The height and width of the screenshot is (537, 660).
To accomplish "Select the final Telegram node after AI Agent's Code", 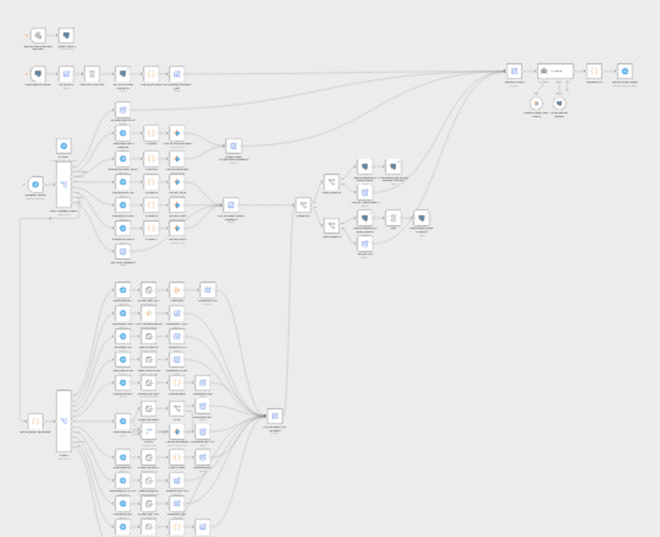I will [625, 71].
